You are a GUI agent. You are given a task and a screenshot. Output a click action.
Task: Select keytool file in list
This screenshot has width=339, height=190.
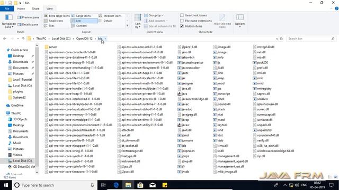220,125
